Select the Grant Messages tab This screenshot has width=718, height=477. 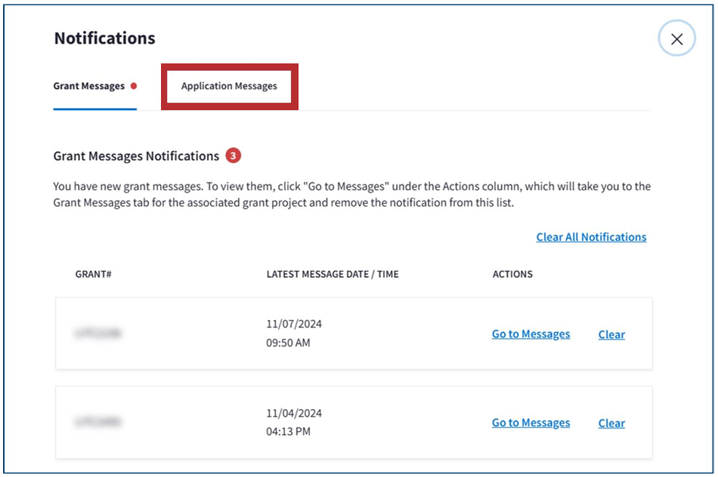click(88, 86)
